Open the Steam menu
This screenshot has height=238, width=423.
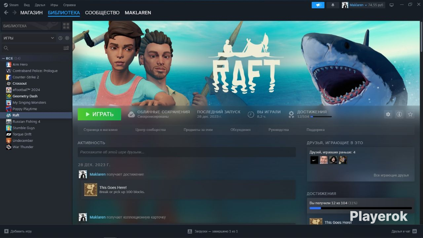[11, 5]
